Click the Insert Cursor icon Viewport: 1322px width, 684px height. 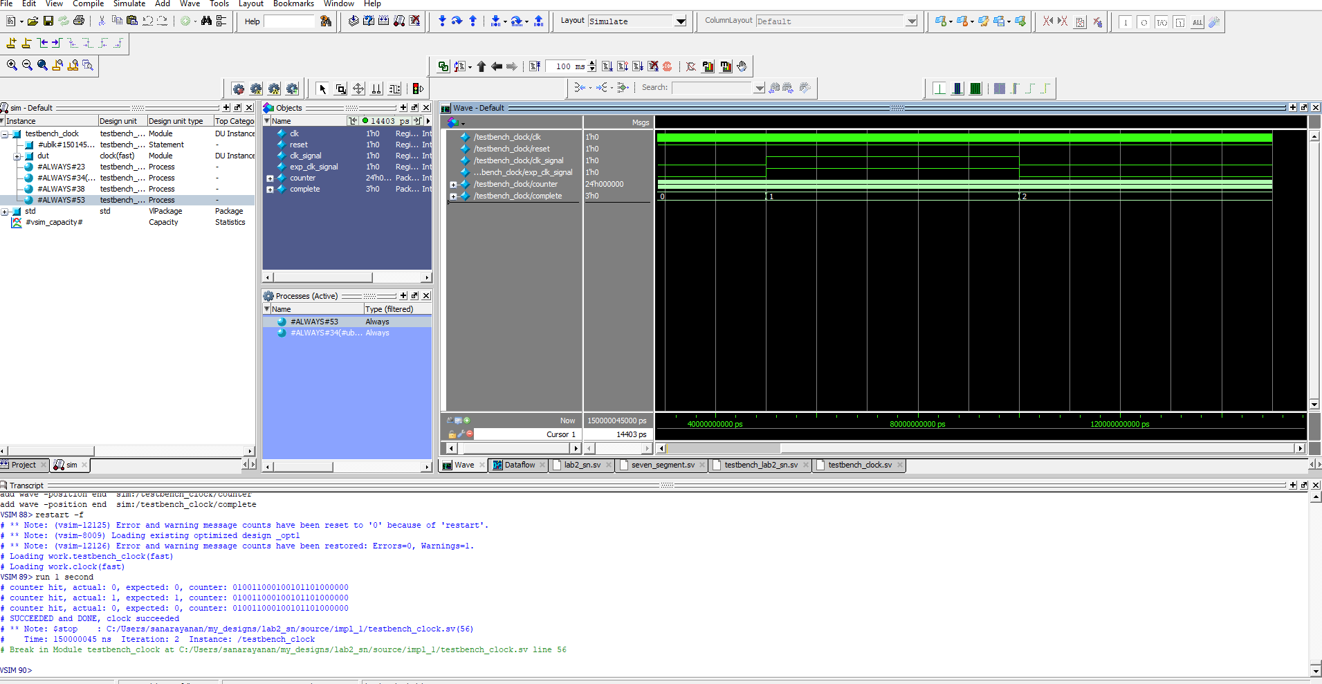coord(11,44)
